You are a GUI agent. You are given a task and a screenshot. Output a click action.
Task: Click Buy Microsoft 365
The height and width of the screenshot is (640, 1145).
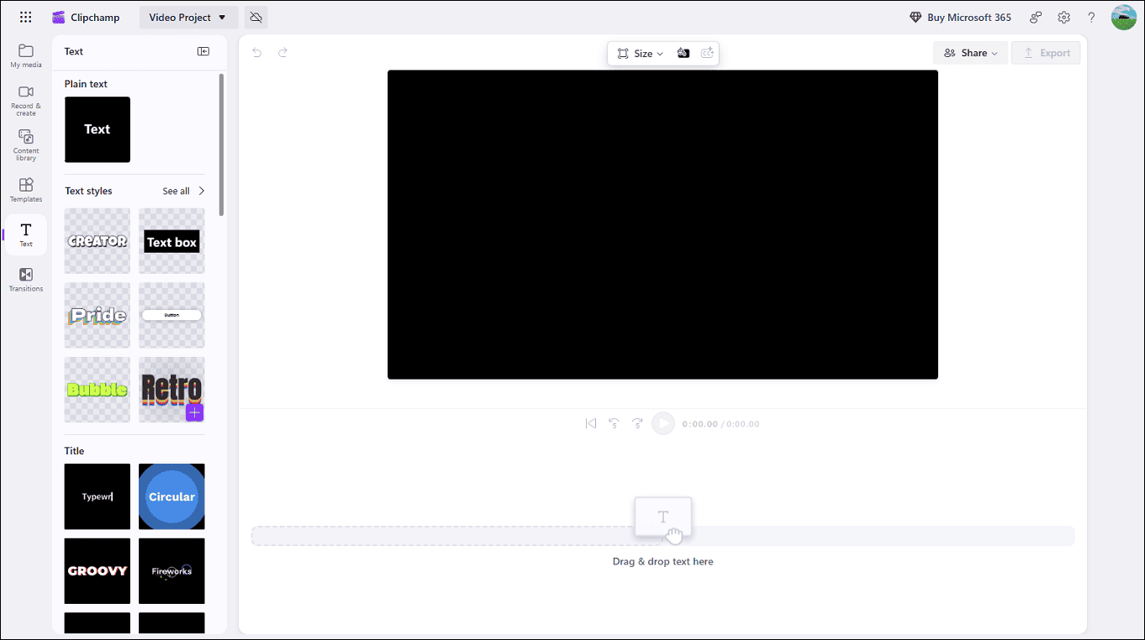point(960,17)
